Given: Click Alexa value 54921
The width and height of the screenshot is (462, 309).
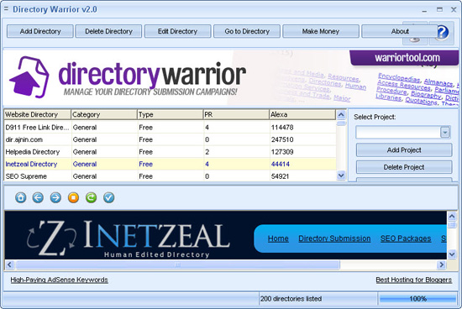Looking at the screenshot, I should pos(280,176).
